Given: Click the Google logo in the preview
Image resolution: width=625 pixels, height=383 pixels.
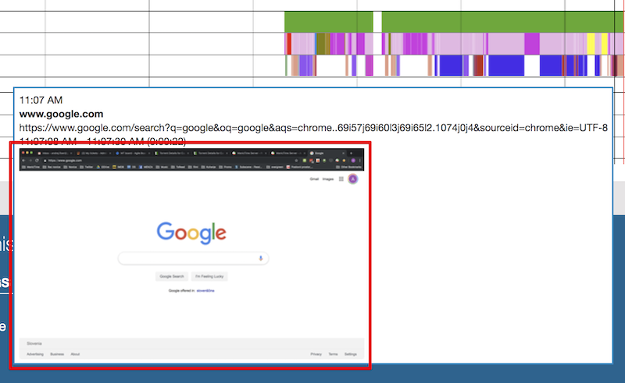Looking at the screenshot, I should (191, 233).
